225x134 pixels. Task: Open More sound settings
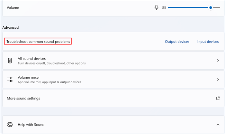tap(23, 98)
